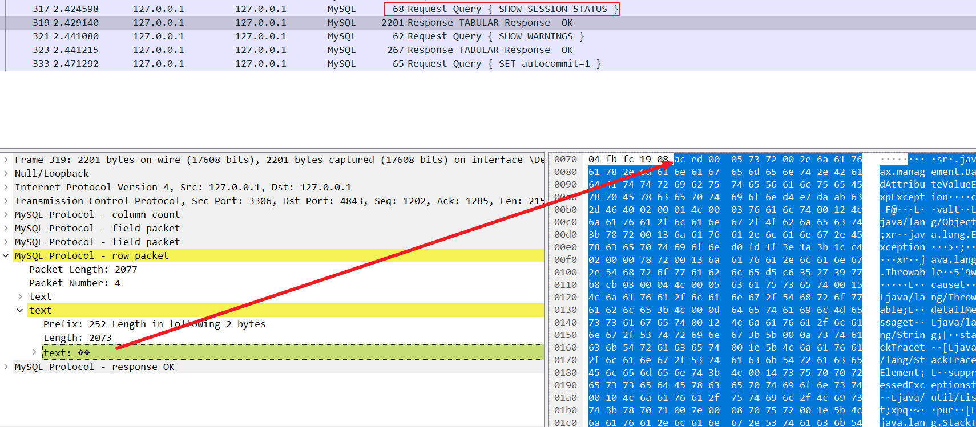The width and height of the screenshot is (976, 427).
Task: Expand Internet Protocol Version 4 section
Action: click(x=6, y=188)
